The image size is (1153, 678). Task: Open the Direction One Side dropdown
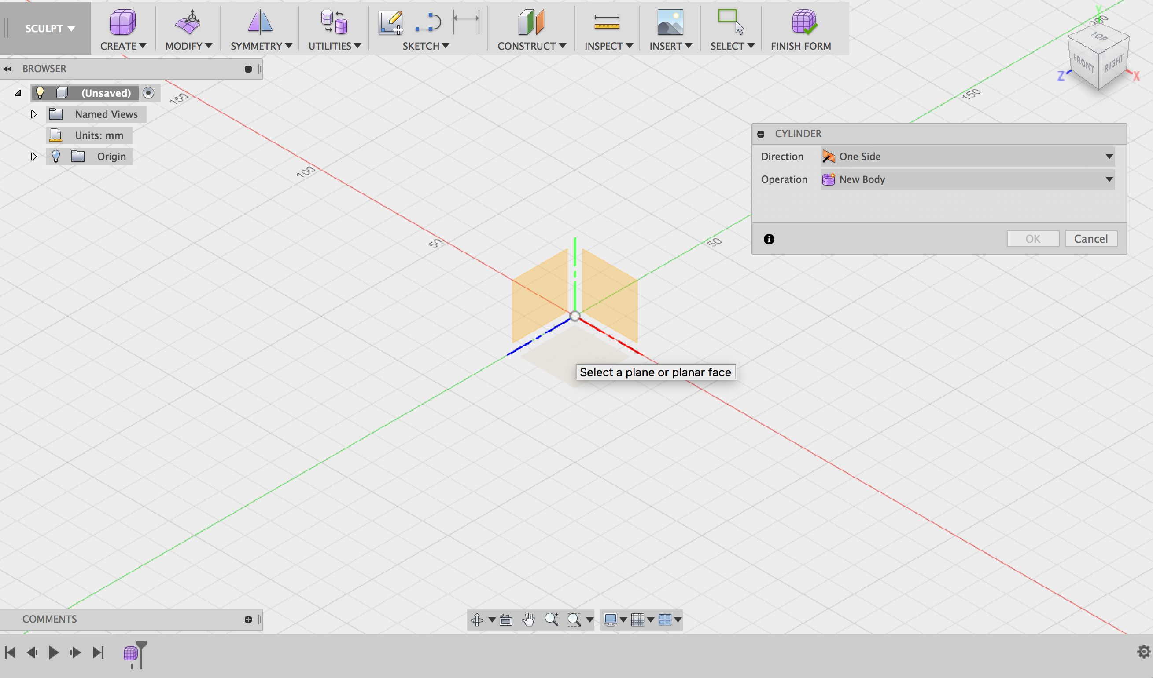[967, 157]
